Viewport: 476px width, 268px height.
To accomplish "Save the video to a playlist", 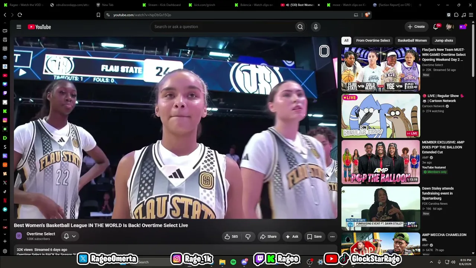I will [314, 237].
